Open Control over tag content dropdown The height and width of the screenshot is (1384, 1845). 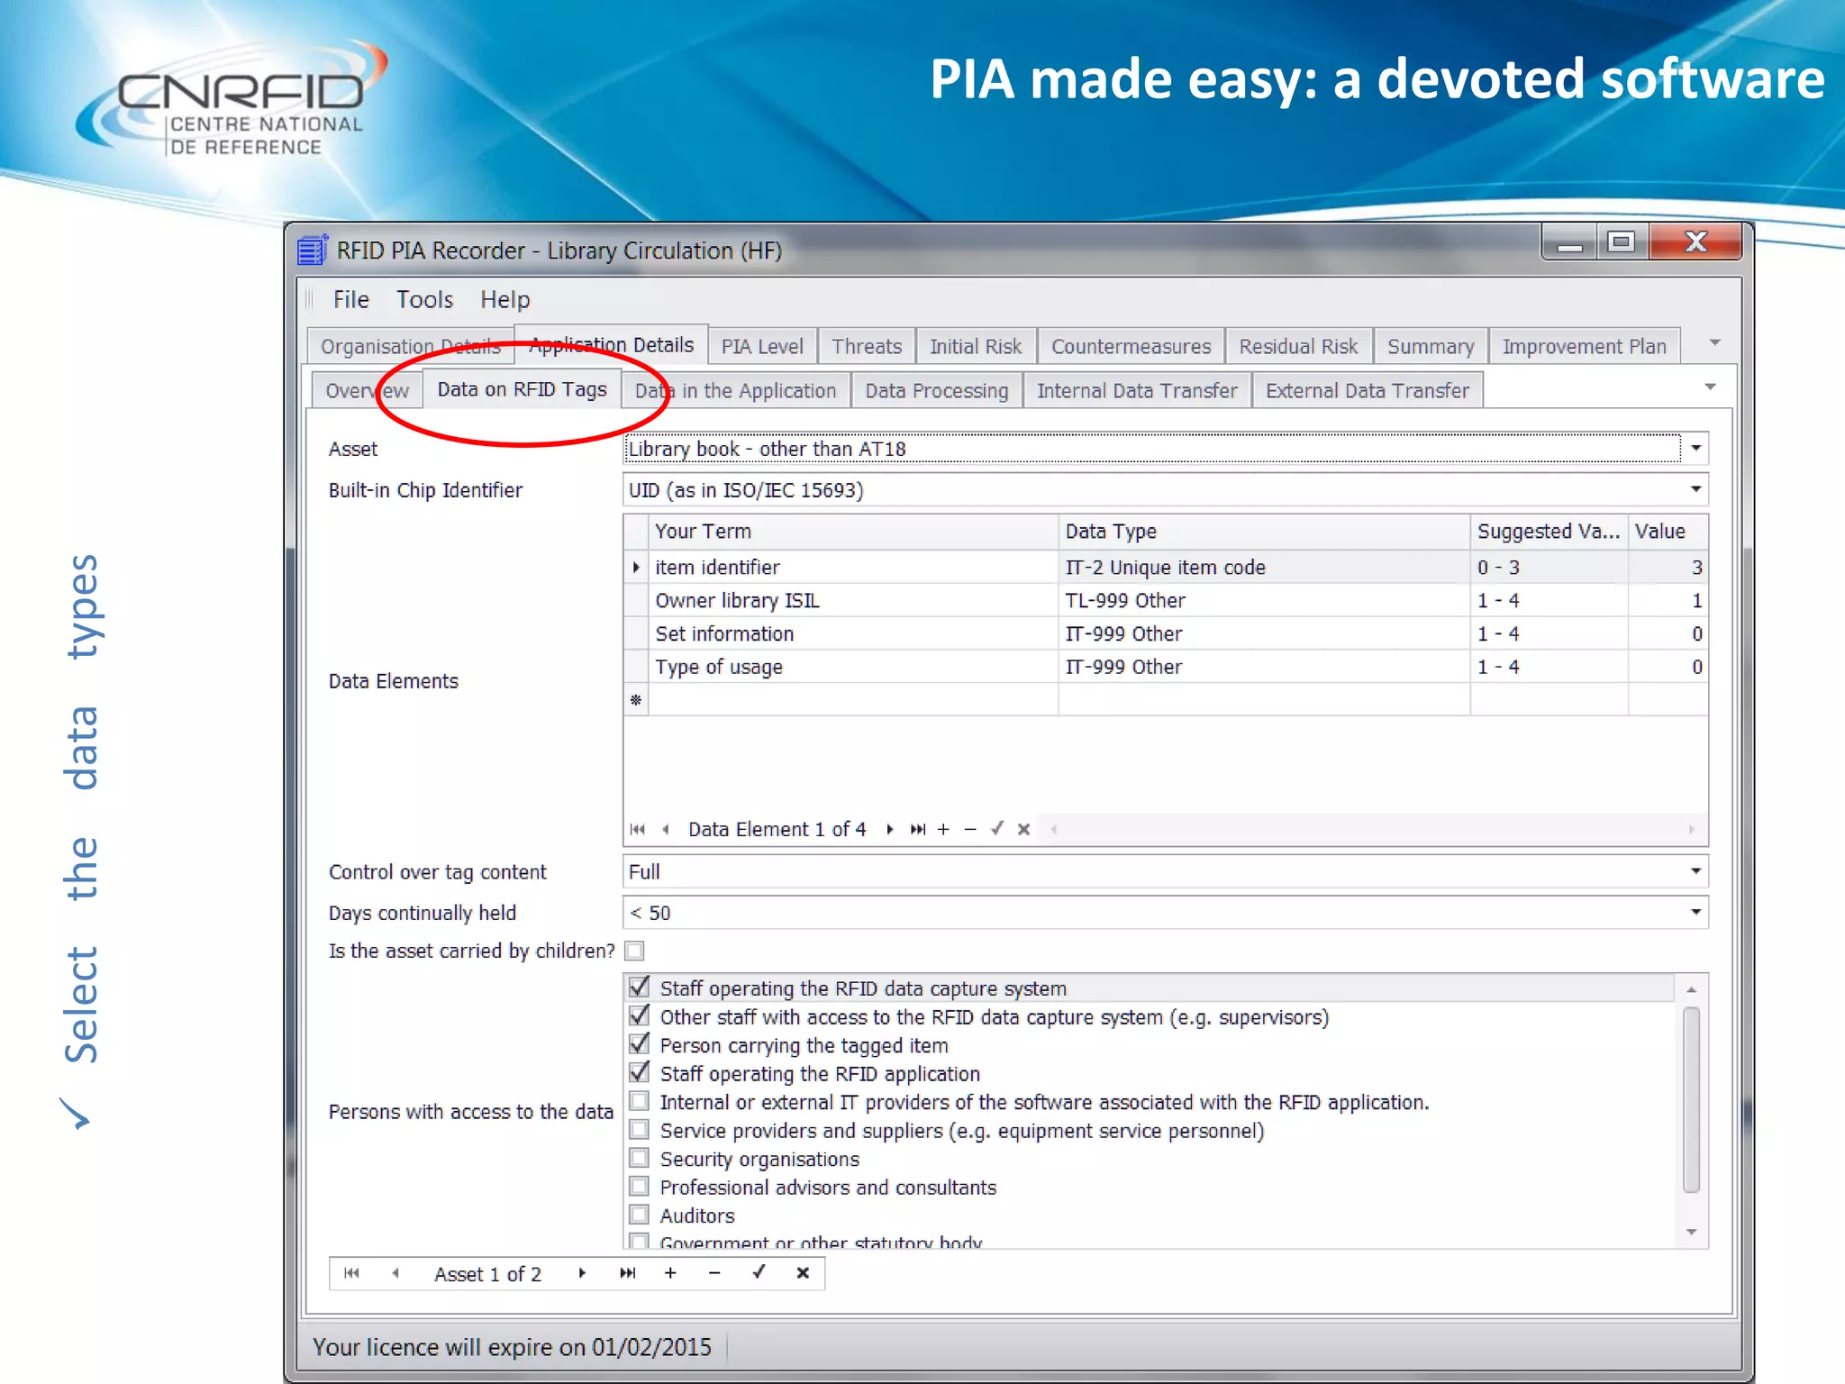coord(1695,871)
